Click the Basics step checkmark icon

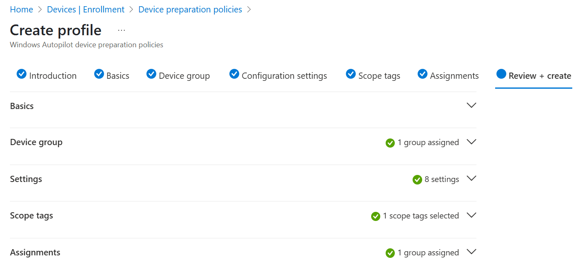99,74
